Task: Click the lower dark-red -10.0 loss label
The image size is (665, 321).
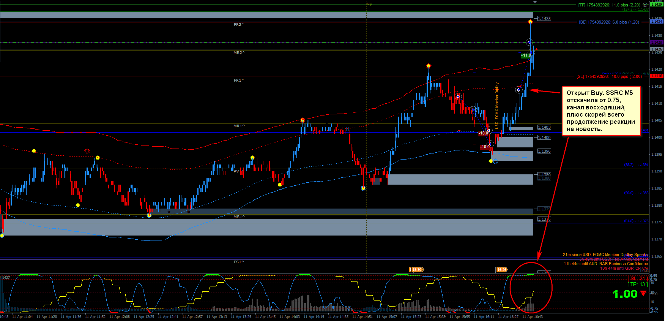Action: [485, 147]
